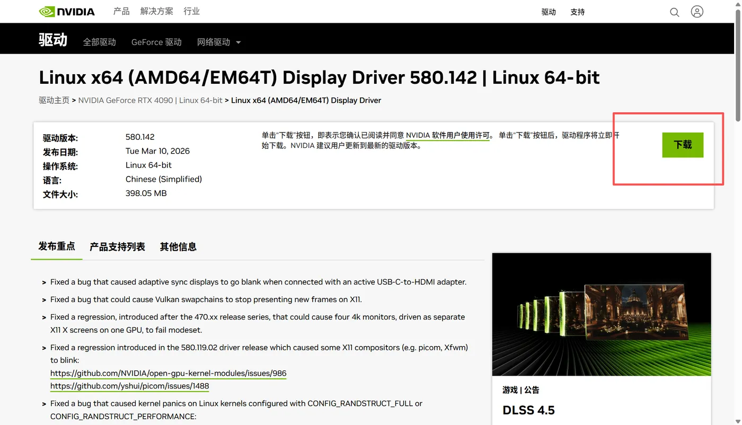742x425 pixels.
Task: Click driver version value 580.142
Action: click(140, 137)
